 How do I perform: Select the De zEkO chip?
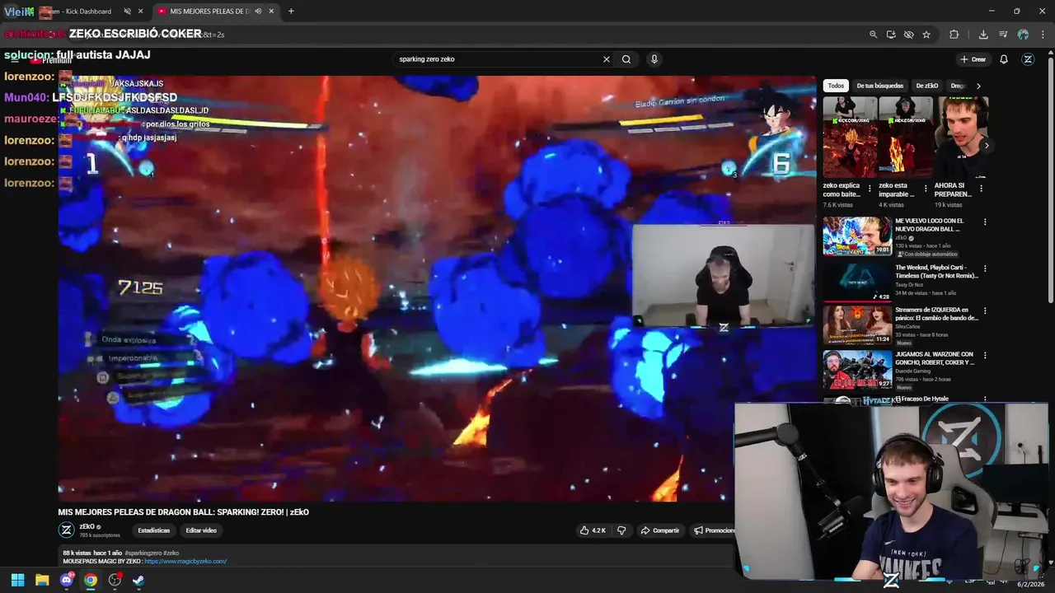click(x=927, y=86)
